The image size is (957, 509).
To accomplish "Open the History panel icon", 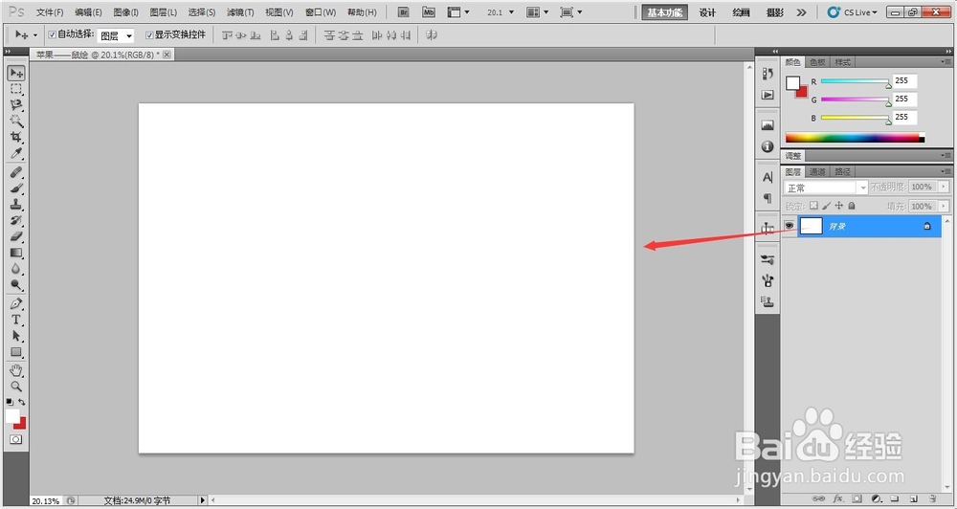I will (x=768, y=74).
